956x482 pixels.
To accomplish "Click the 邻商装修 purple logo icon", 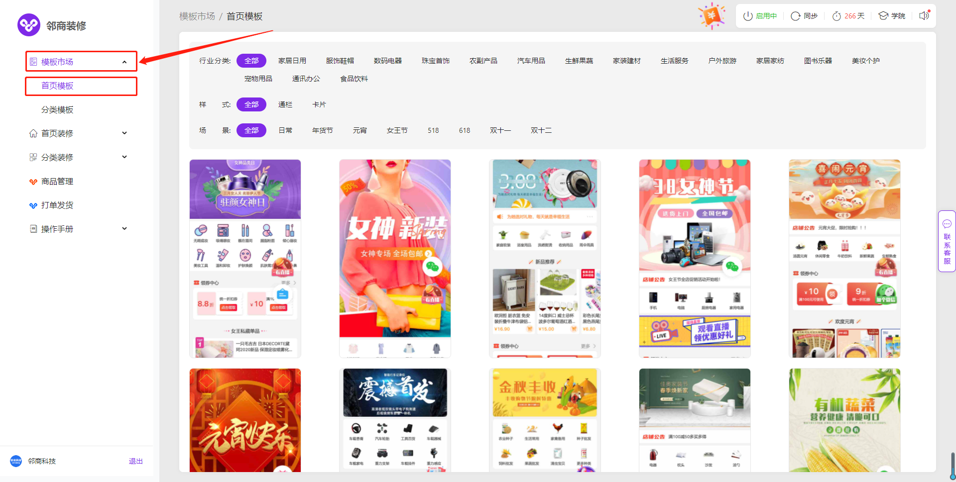I will tap(29, 25).
